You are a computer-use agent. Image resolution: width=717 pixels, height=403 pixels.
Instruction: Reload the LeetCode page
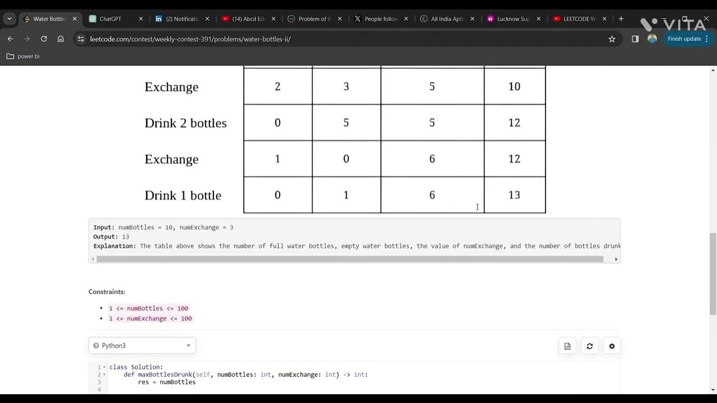pyautogui.click(x=44, y=39)
